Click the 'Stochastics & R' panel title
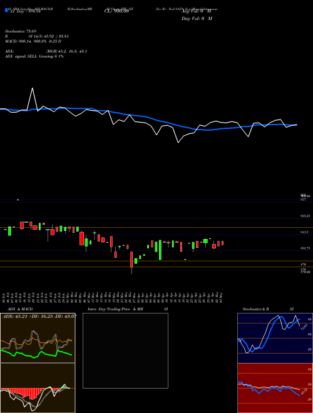The height and width of the screenshot is (413, 313). pyautogui.click(x=255, y=309)
